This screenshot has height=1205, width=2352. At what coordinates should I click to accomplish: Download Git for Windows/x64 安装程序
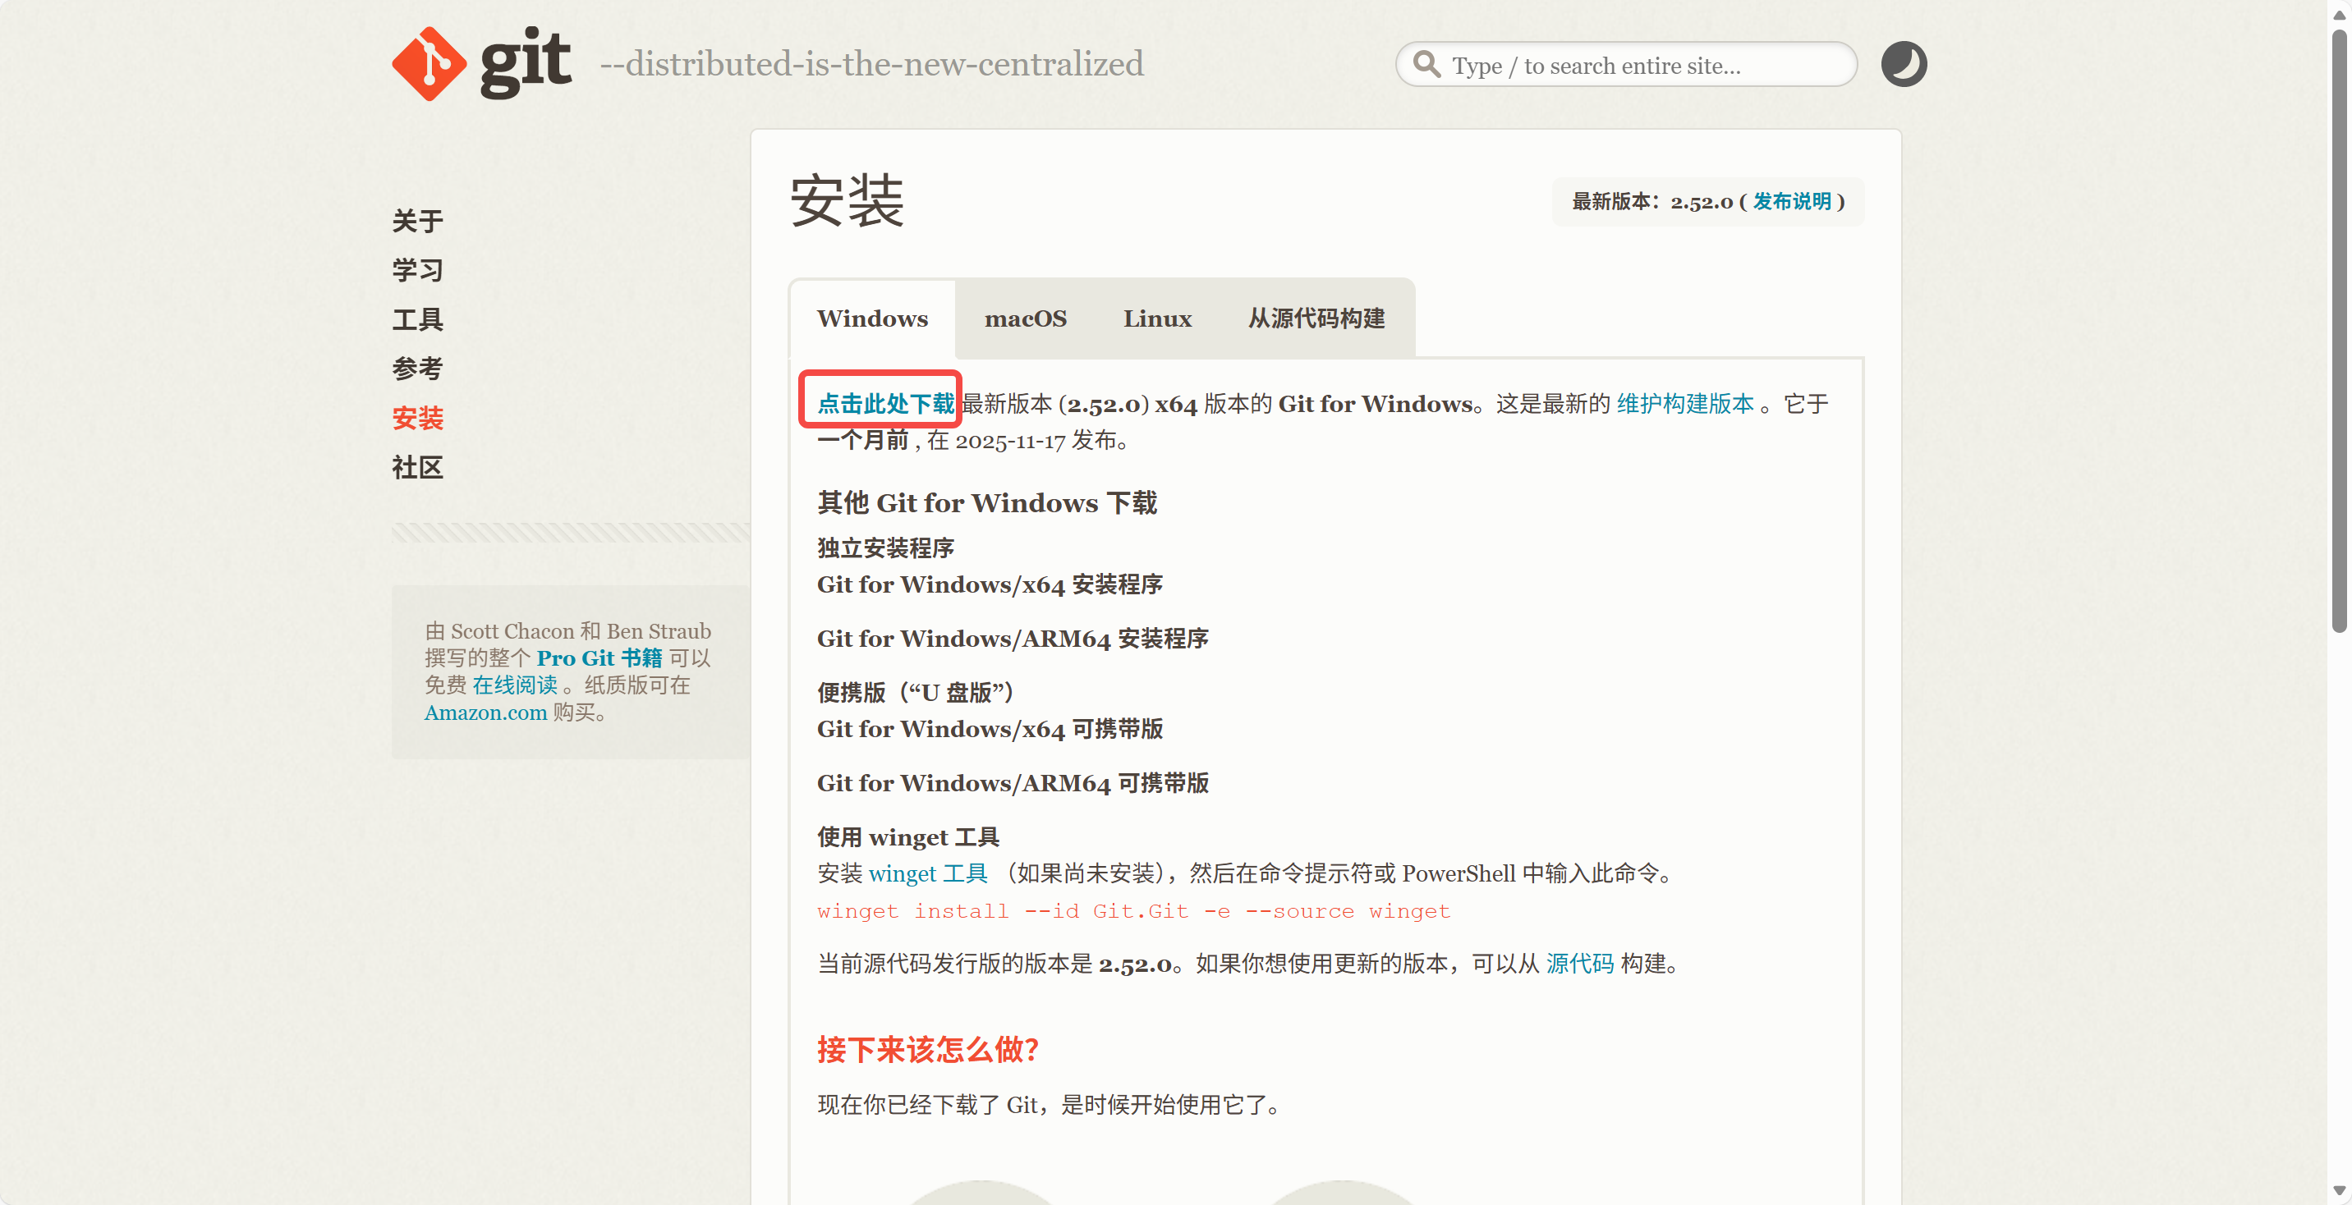tap(989, 584)
